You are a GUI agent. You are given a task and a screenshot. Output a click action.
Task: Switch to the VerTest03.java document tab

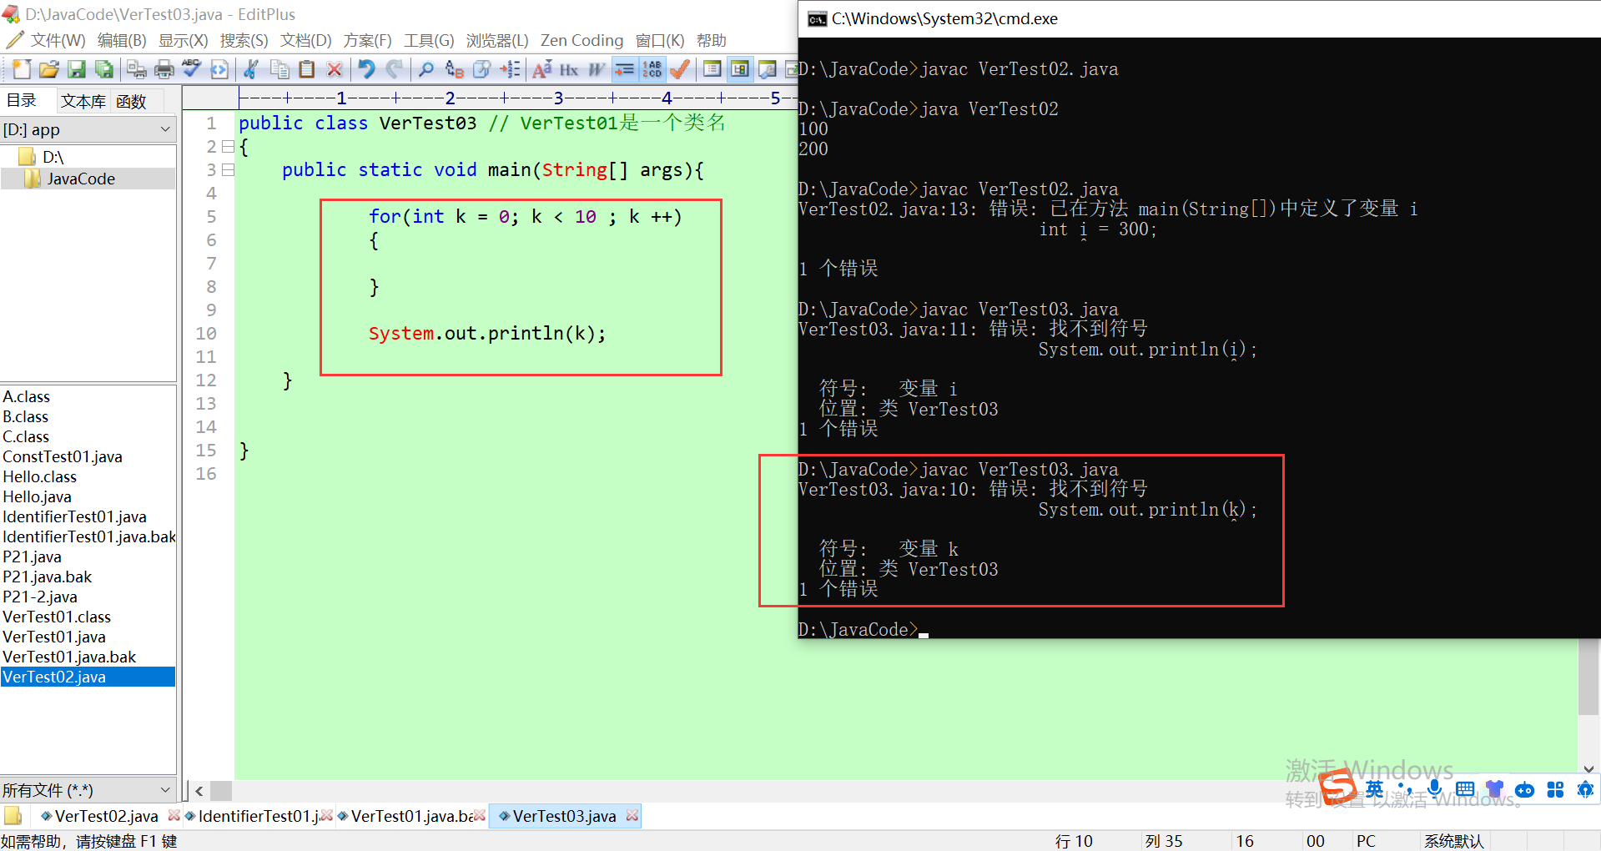[x=564, y=816]
